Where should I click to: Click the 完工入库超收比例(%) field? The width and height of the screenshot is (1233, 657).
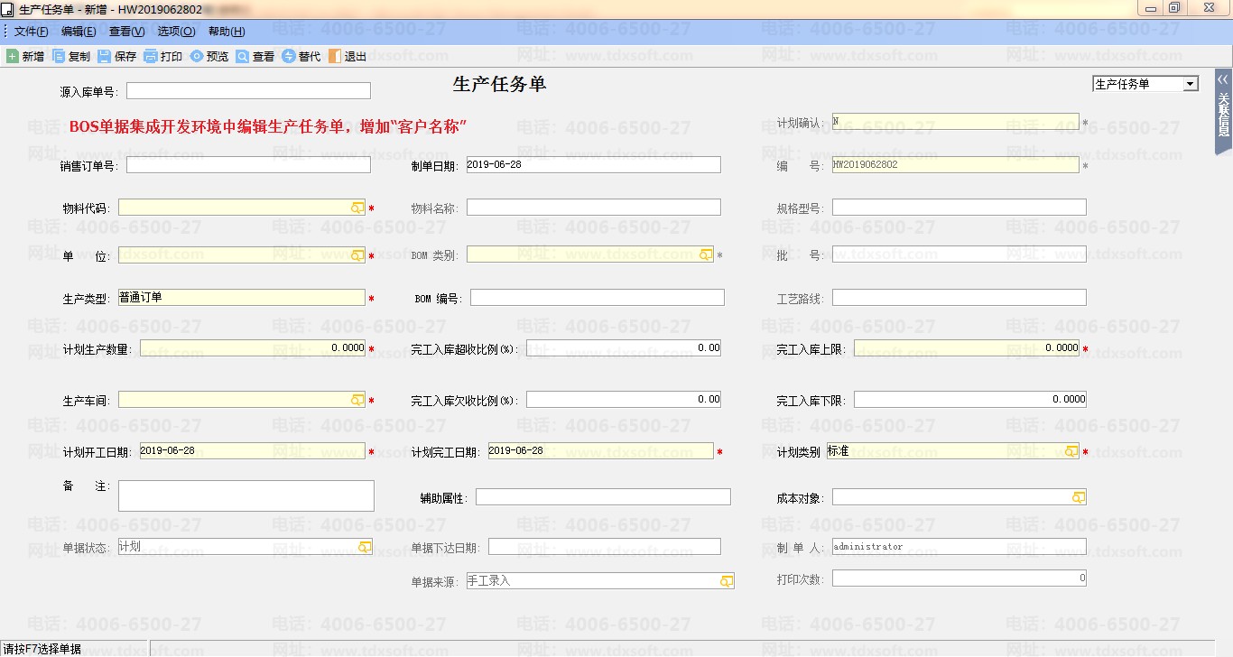(624, 348)
